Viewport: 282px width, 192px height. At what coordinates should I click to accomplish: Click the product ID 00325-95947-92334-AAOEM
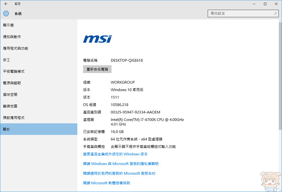coord(135,112)
